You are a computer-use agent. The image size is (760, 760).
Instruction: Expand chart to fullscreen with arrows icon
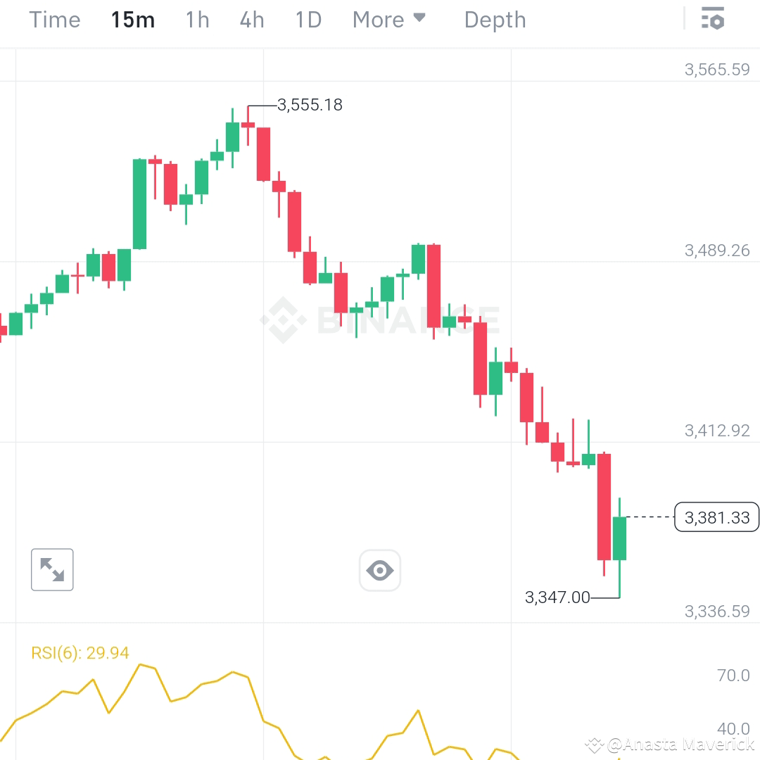52,569
